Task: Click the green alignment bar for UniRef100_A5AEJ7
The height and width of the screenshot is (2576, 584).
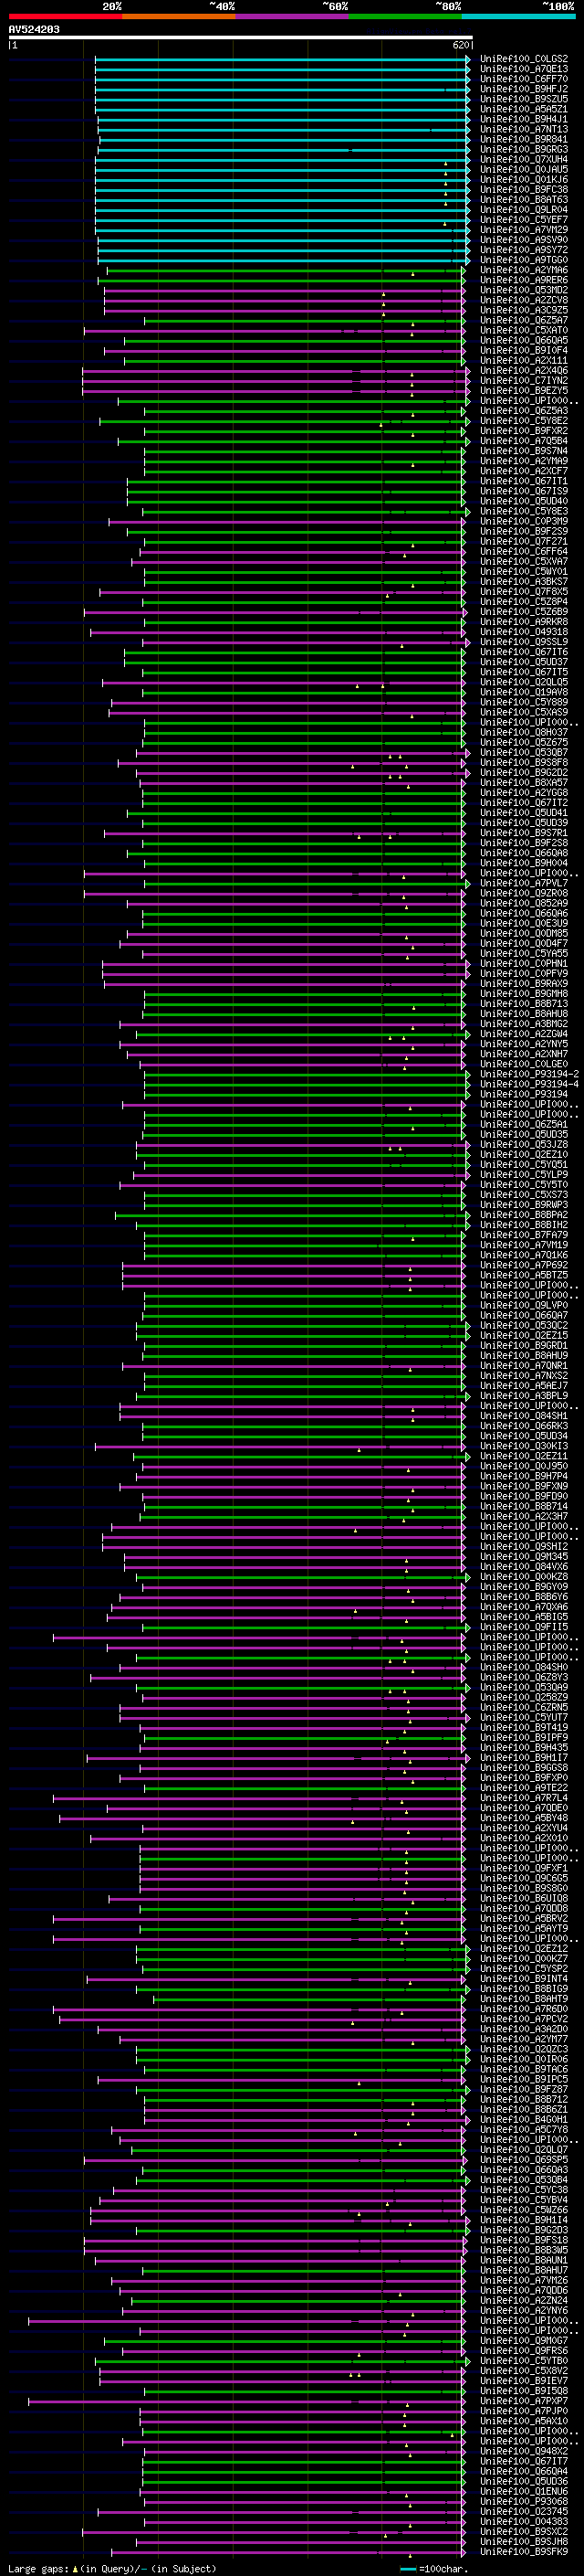Action: point(305,1386)
